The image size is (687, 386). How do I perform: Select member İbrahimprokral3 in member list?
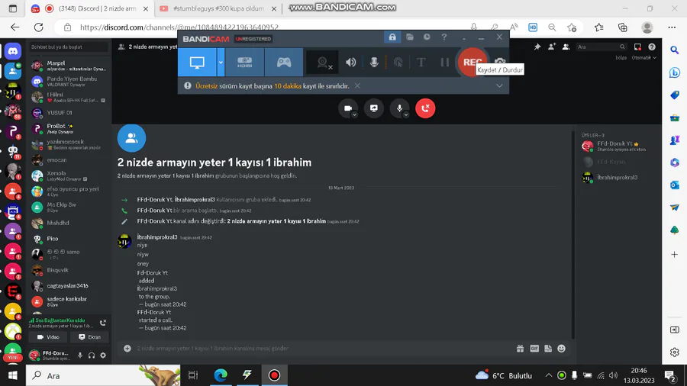point(618,178)
